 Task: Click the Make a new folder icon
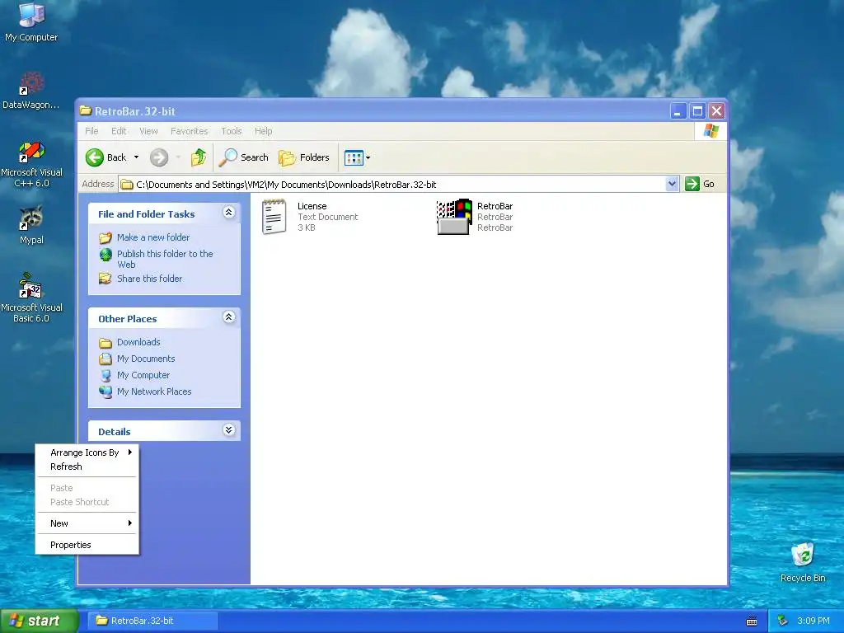(105, 237)
